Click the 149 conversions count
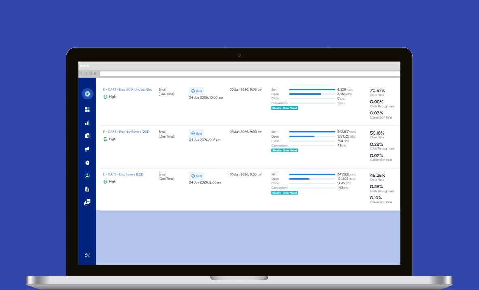479x290 pixels. [340, 188]
